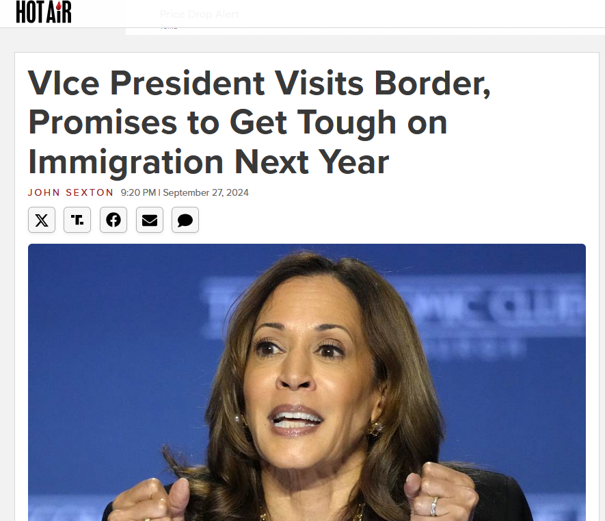The image size is (605, 521).
Task: Click the September 27, 2024 publication date
Action: pos(206,192)
